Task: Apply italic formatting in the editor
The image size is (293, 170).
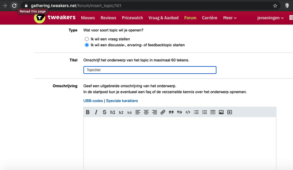Action: tap(96, 112)
